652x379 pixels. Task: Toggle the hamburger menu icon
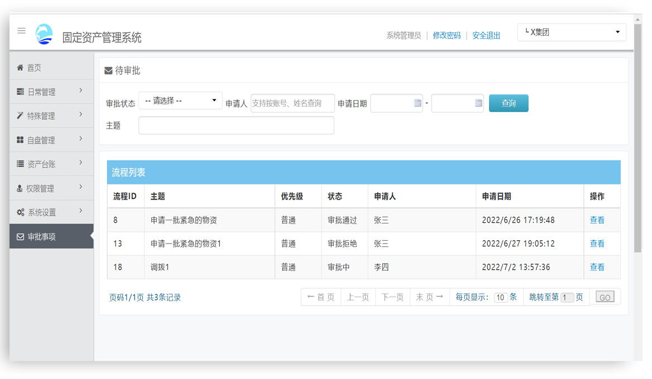coord(21,31)
